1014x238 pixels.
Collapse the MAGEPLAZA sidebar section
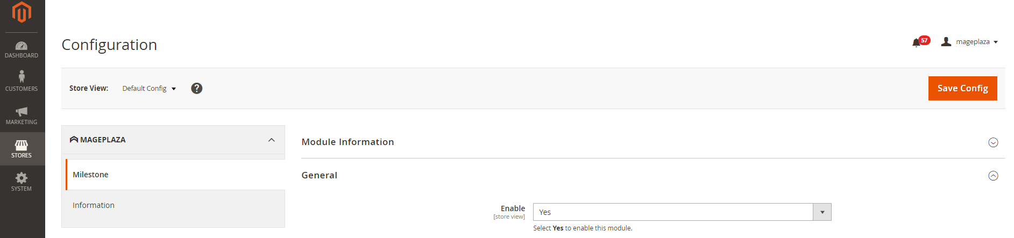pos(272,140)
